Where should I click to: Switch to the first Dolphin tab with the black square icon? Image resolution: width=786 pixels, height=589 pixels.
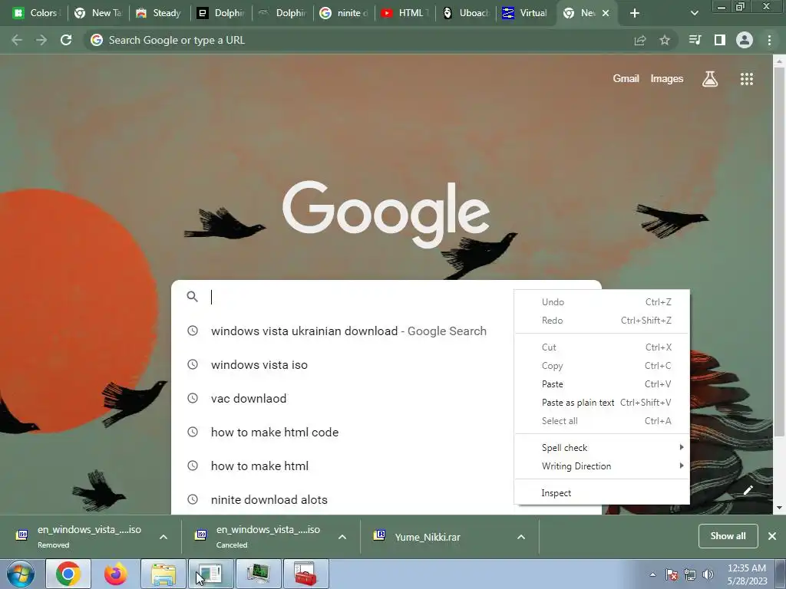coord(221,13)
